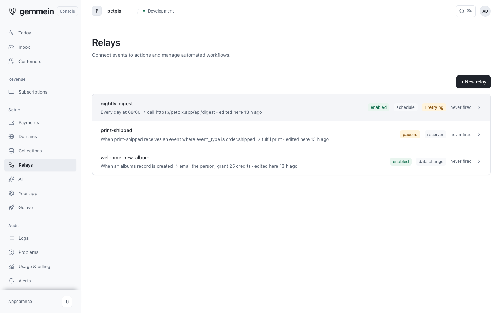Click the gemmein diamond logo icon
Viewport: 502px width, 313px height.
tap(13, 11)
